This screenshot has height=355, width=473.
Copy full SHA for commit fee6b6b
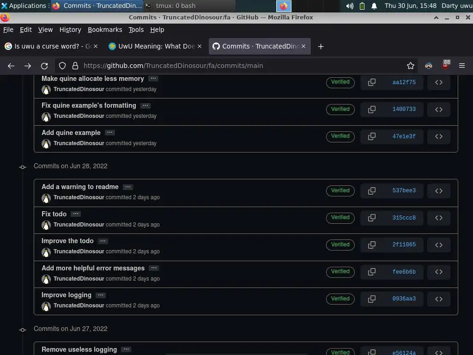tap(372, 272)
